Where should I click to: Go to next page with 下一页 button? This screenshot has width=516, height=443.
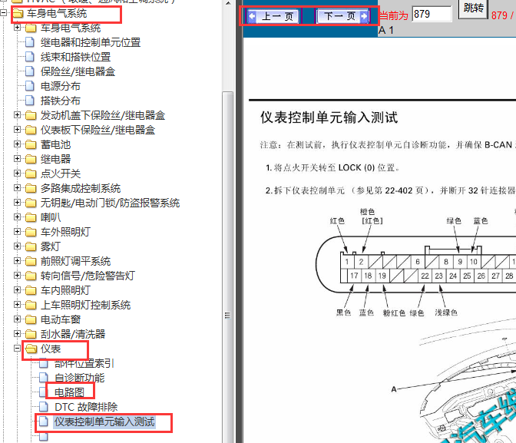(x=342, y=16)
